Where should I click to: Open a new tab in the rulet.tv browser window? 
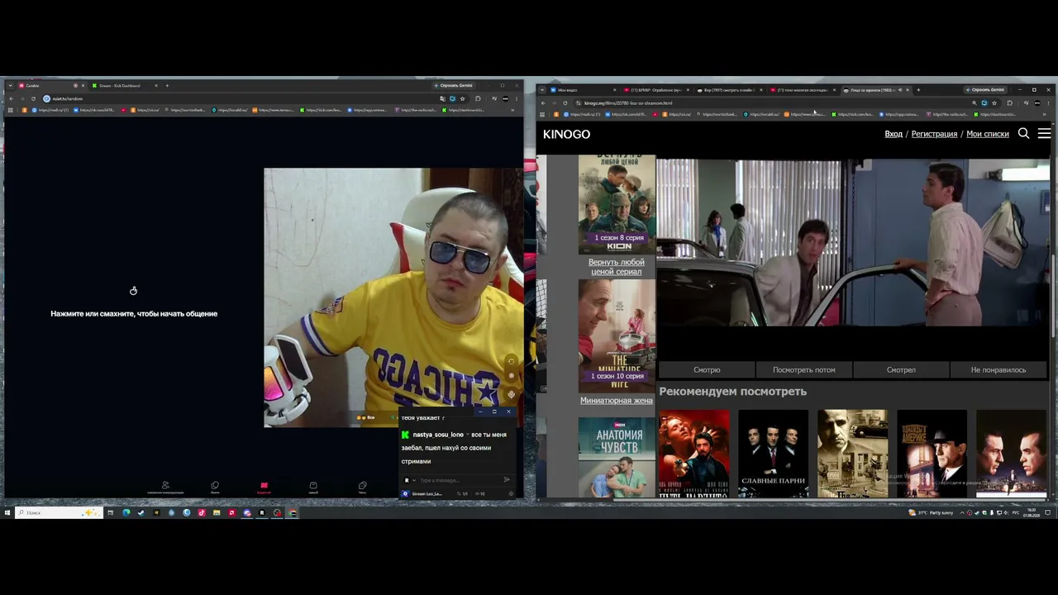tap(167, 86)
